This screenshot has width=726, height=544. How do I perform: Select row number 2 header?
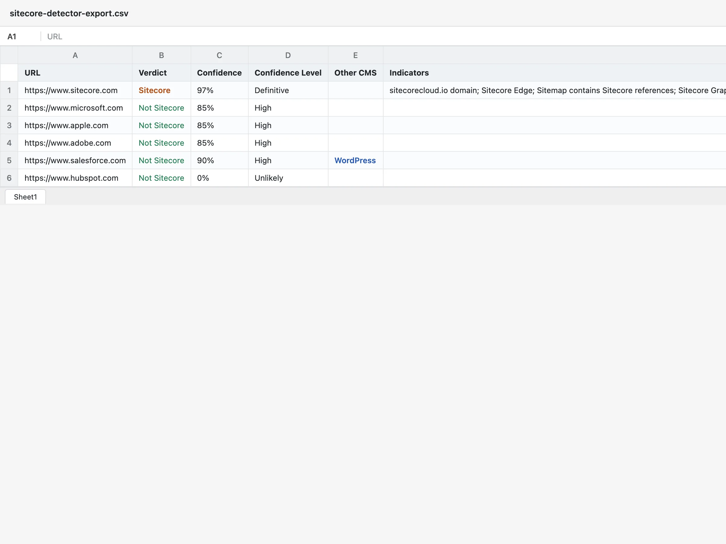(9, 108)
